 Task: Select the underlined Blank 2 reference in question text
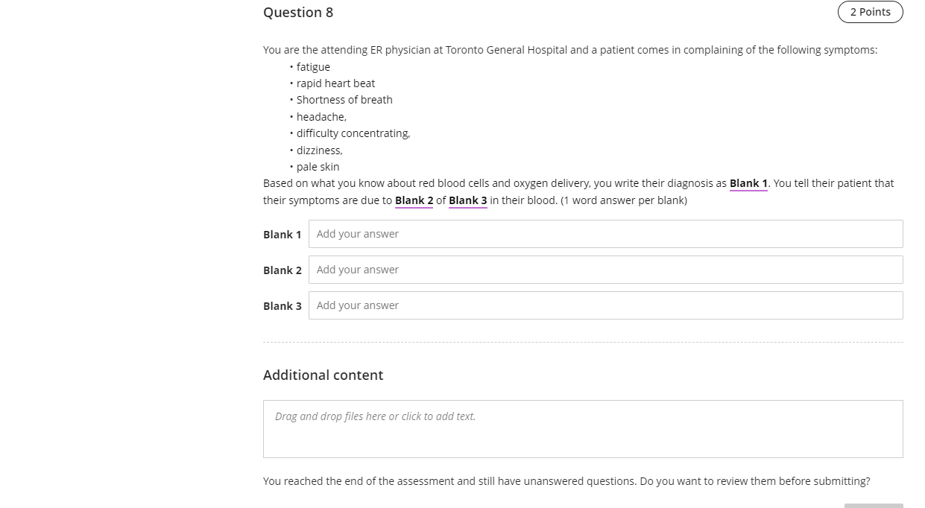coord(414,200)
